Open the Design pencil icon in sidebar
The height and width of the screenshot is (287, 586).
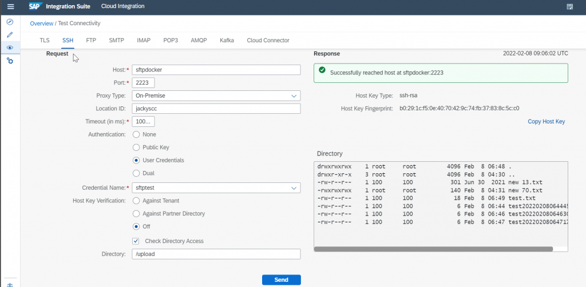[x=10, y=35]
